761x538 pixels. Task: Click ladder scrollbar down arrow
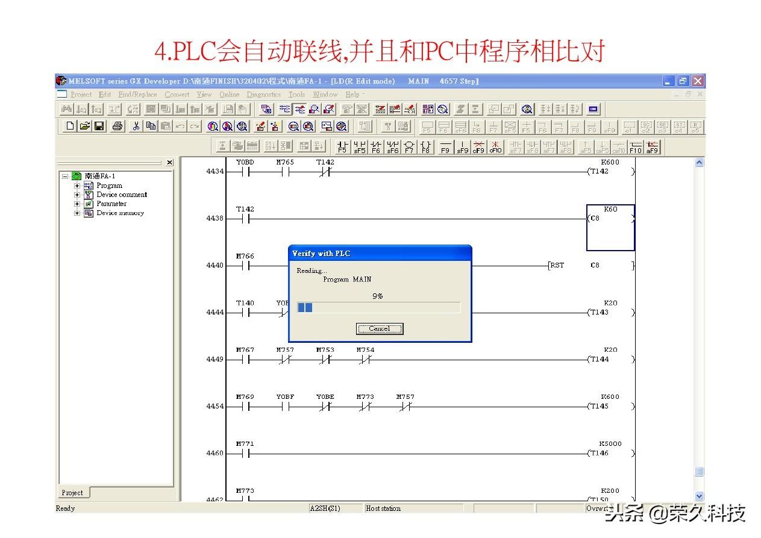[699, 495]
